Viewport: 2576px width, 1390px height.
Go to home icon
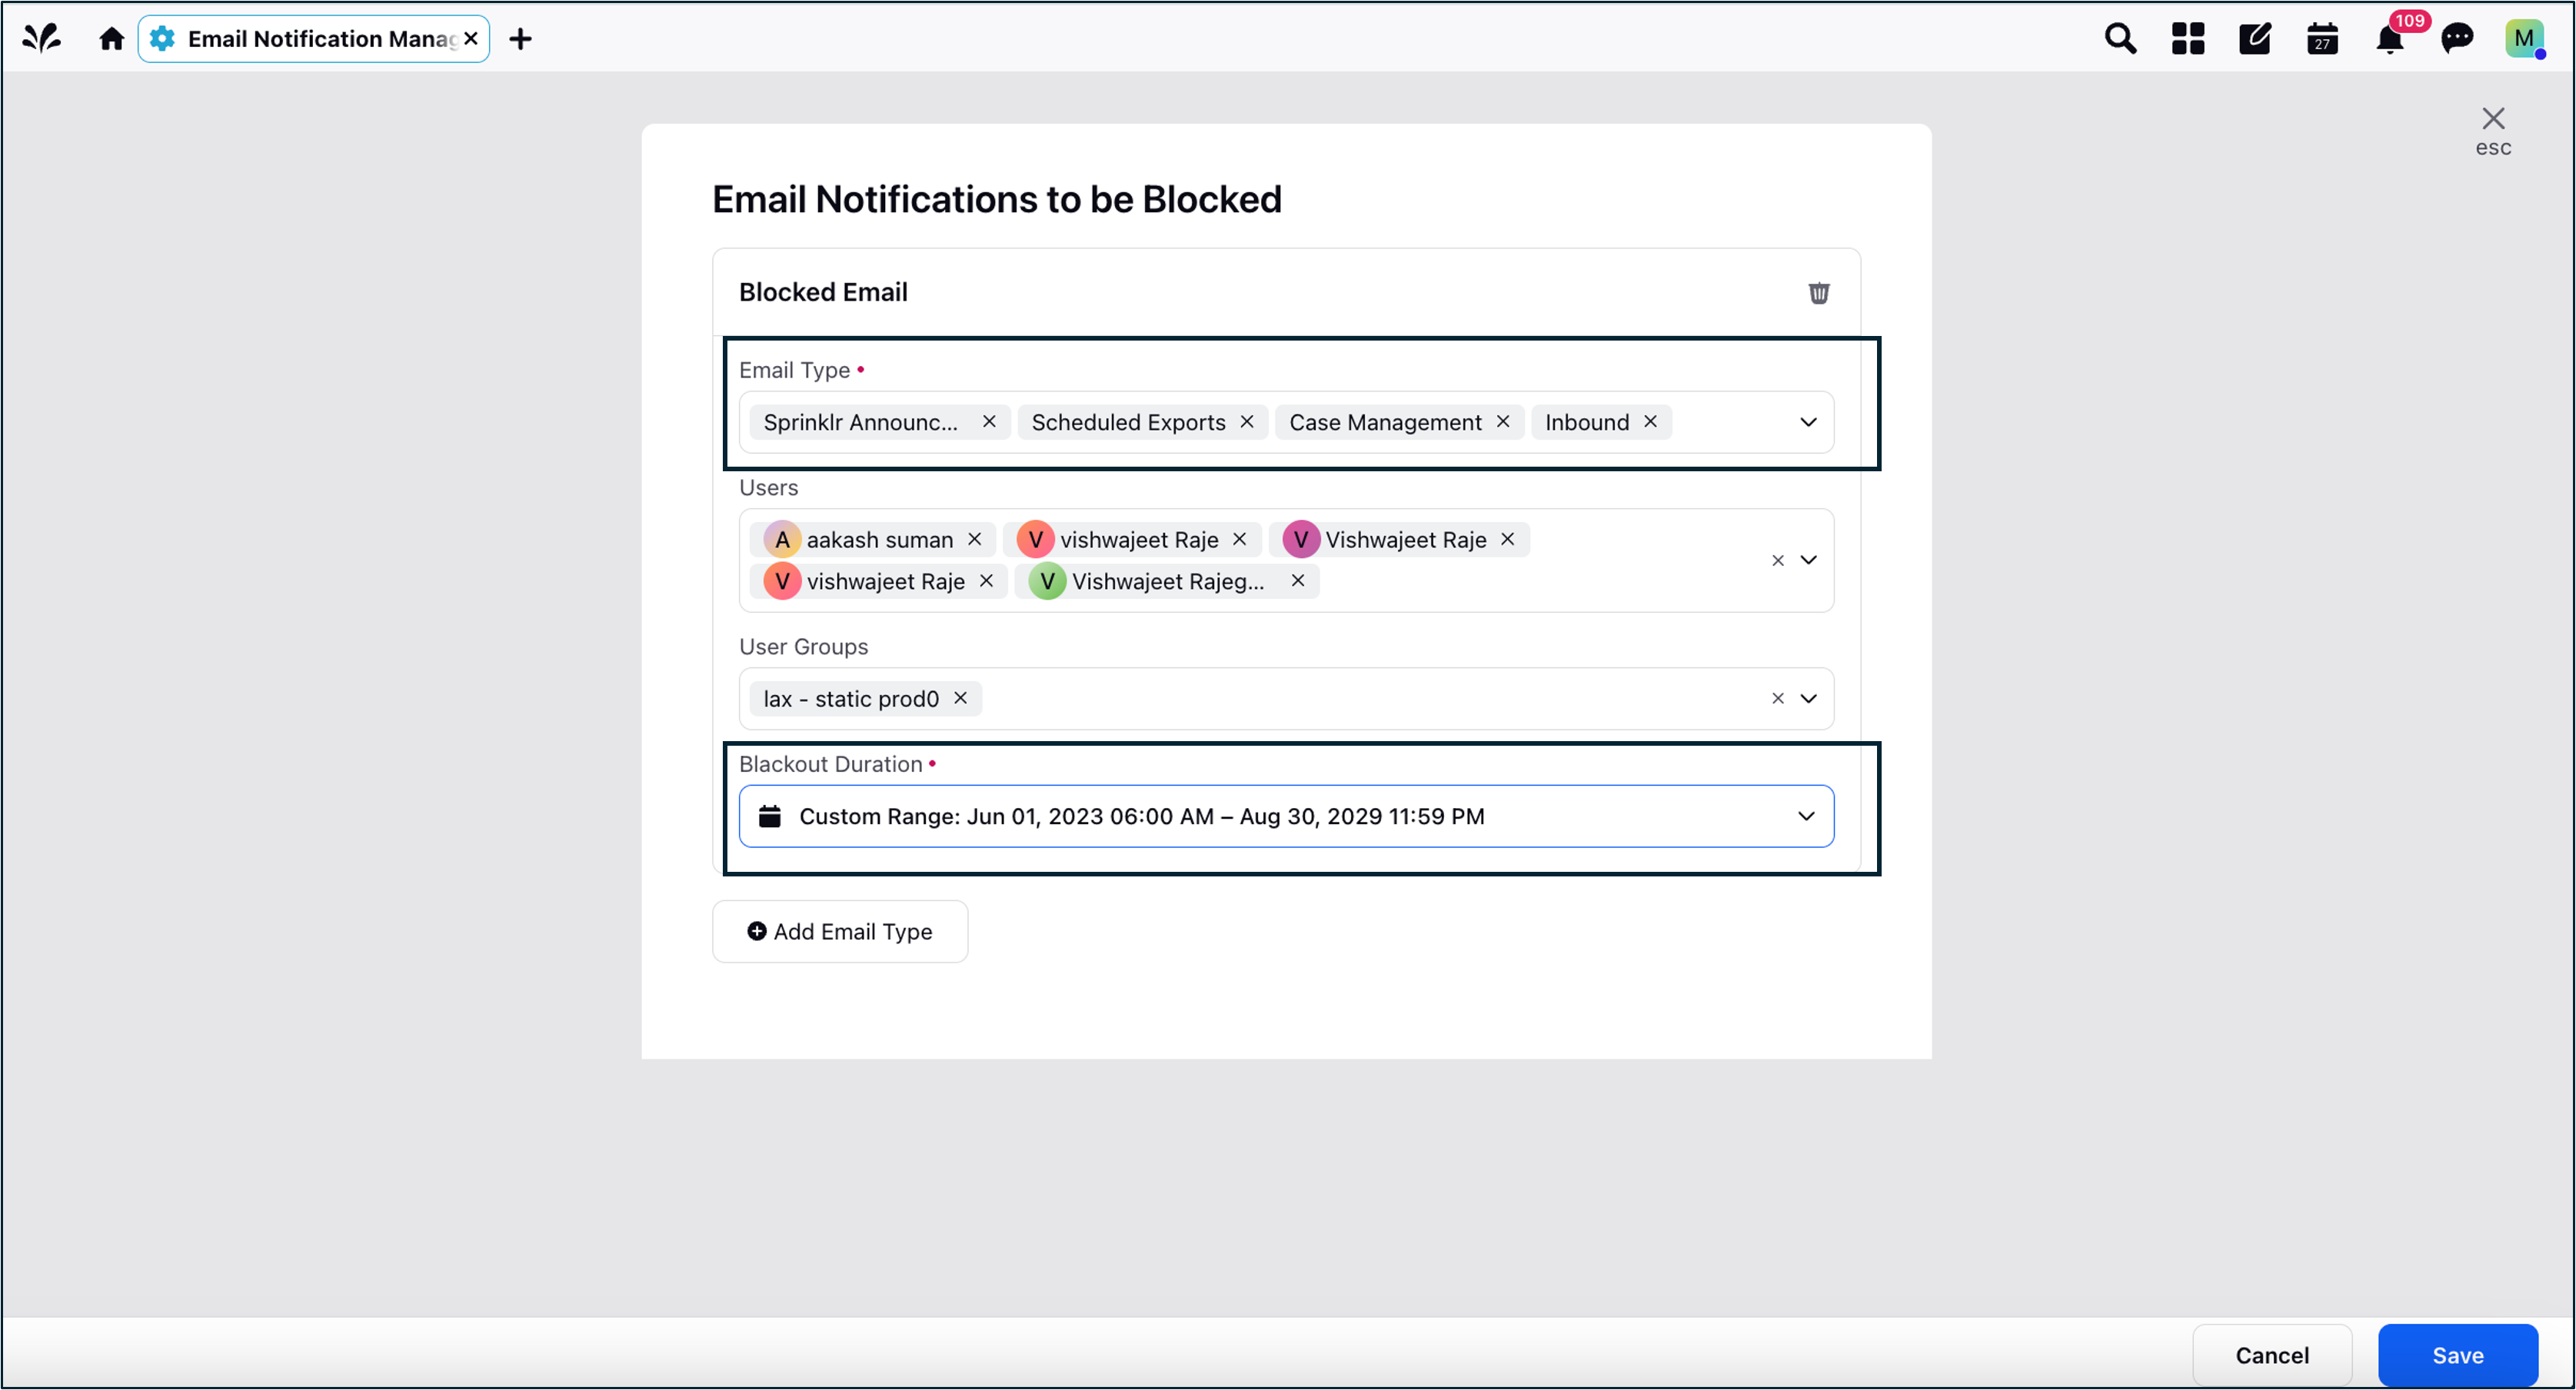click(x=111, y=39)
